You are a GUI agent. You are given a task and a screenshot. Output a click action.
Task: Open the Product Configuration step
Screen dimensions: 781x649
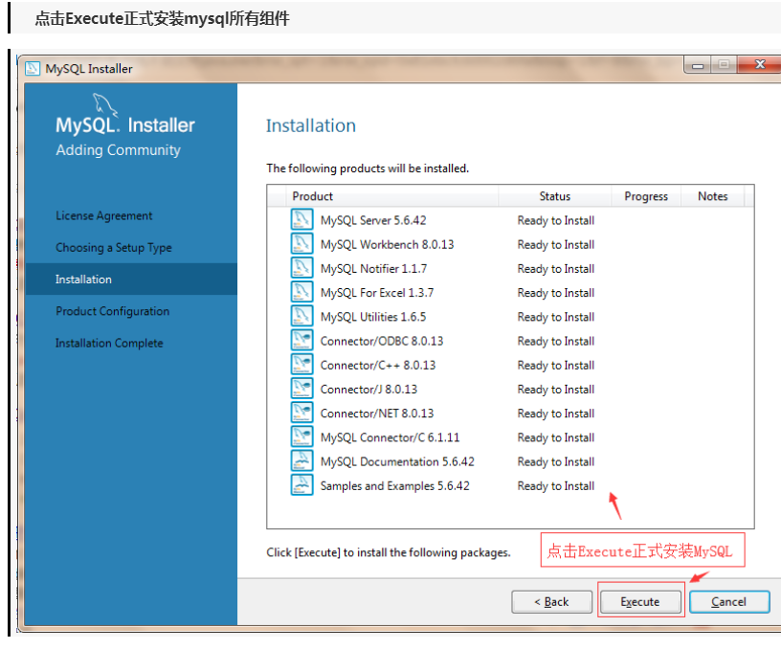pos(113,311)
